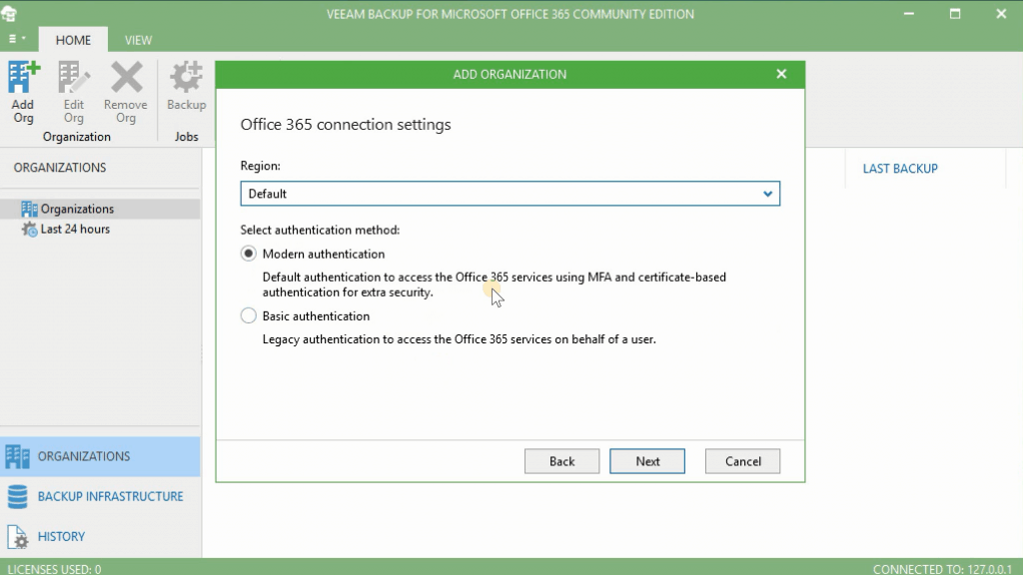Minimize the Veeam Backup window
Viewport: 1023px width, 575px height.
click(909, 14)
